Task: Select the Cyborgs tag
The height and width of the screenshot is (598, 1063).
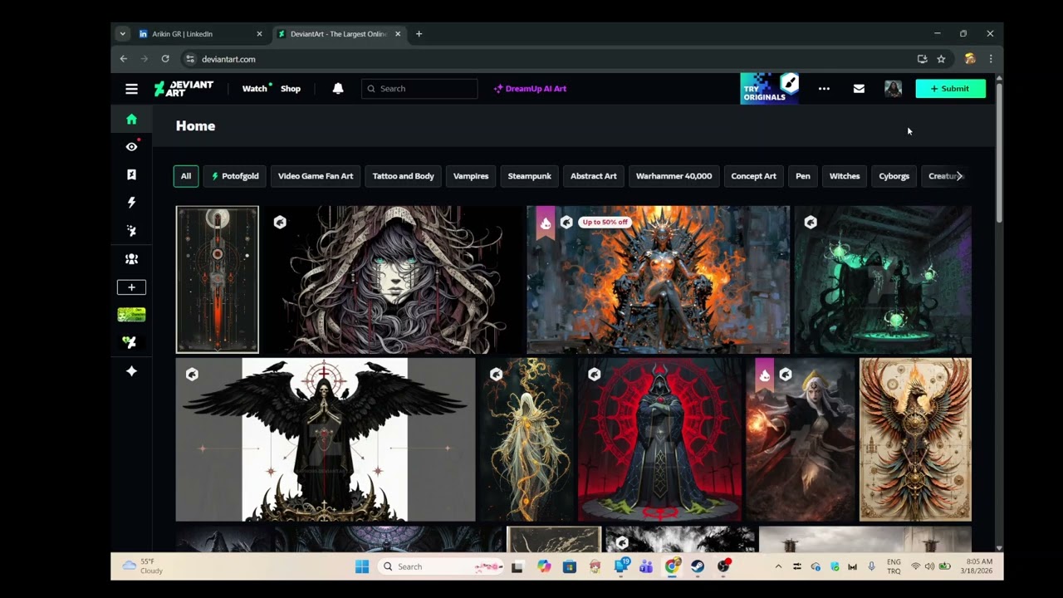Action: [x=894, y=176]
